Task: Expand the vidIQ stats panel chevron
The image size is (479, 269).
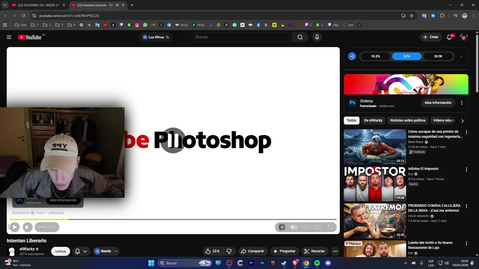Action: coord(461,56)
